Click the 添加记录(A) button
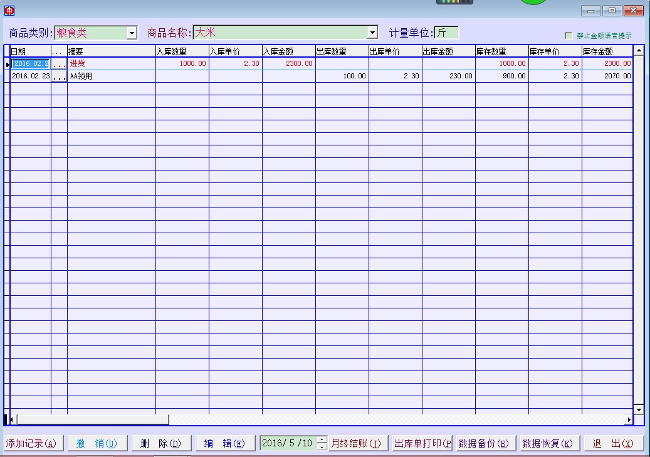The width and height of the screenshot is (650, 457). click(33, 443)
